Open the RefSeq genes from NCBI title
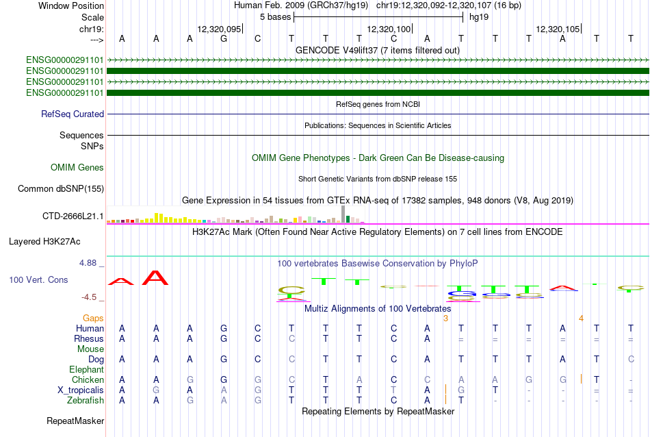Image resolution: width=650 pixels, height=437 pixels. tap(378, 104)
